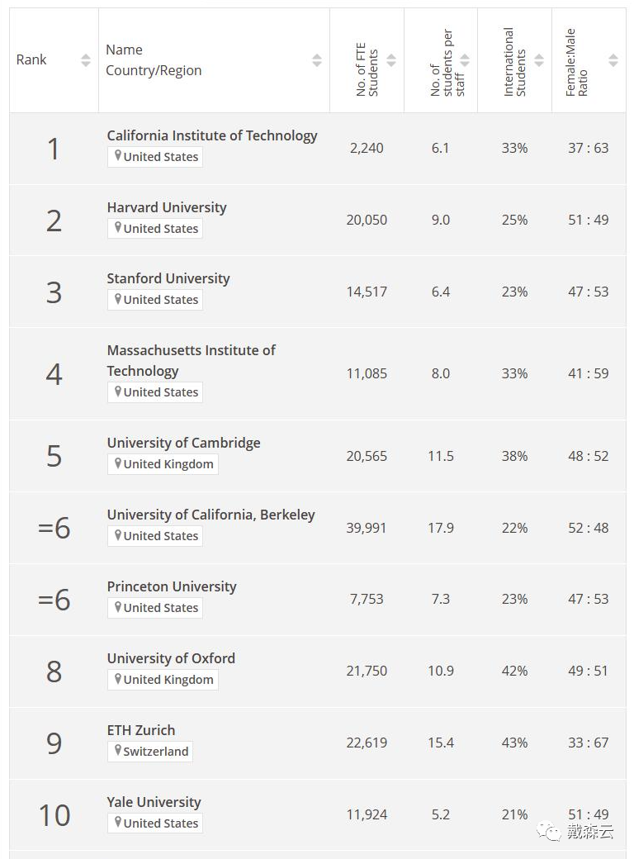Click United Kingdom tag under Oxford

[x=163, y=679]
